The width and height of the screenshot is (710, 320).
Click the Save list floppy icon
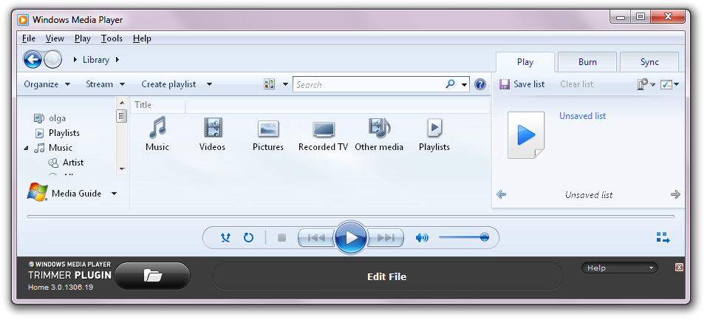(x=505, y=84)
